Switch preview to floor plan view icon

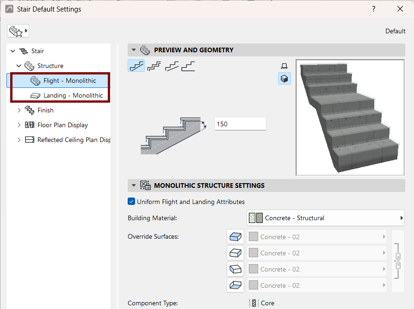(284, 66)
